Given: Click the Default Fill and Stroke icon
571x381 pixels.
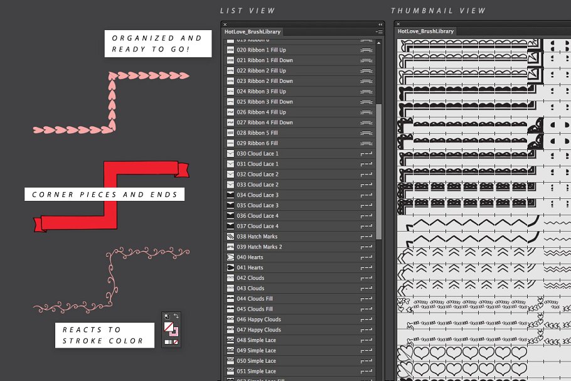Looking at the screenshot, I should coord(166,316).
